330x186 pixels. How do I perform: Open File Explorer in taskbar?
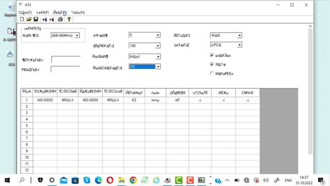pyautogui.click(x=122, y=180)
